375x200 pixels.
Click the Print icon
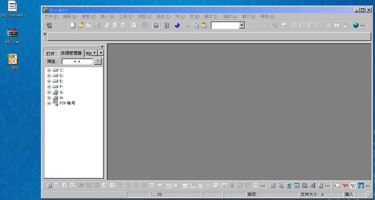pos(107,25)
